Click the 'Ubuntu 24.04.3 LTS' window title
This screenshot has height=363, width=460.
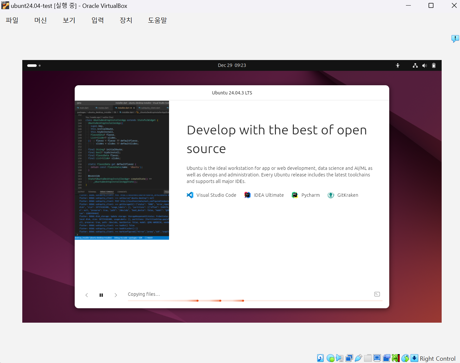pyautogui.click(x=232, y=93)
